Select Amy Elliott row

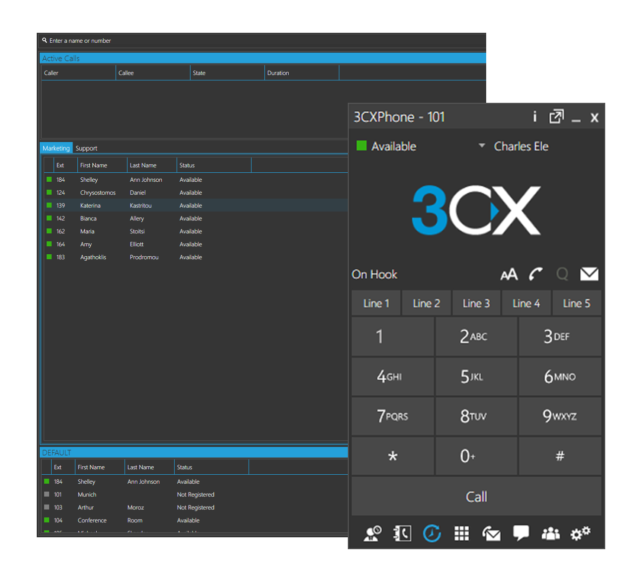click(x=196, y=244)
